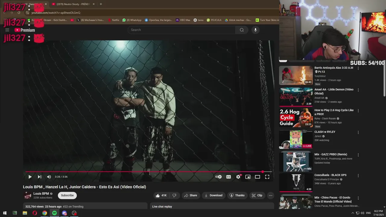This screenshot has height=217, width=386.
Task: Open the player settings gear
Action: pyautogui.click(x=238, y=177)
